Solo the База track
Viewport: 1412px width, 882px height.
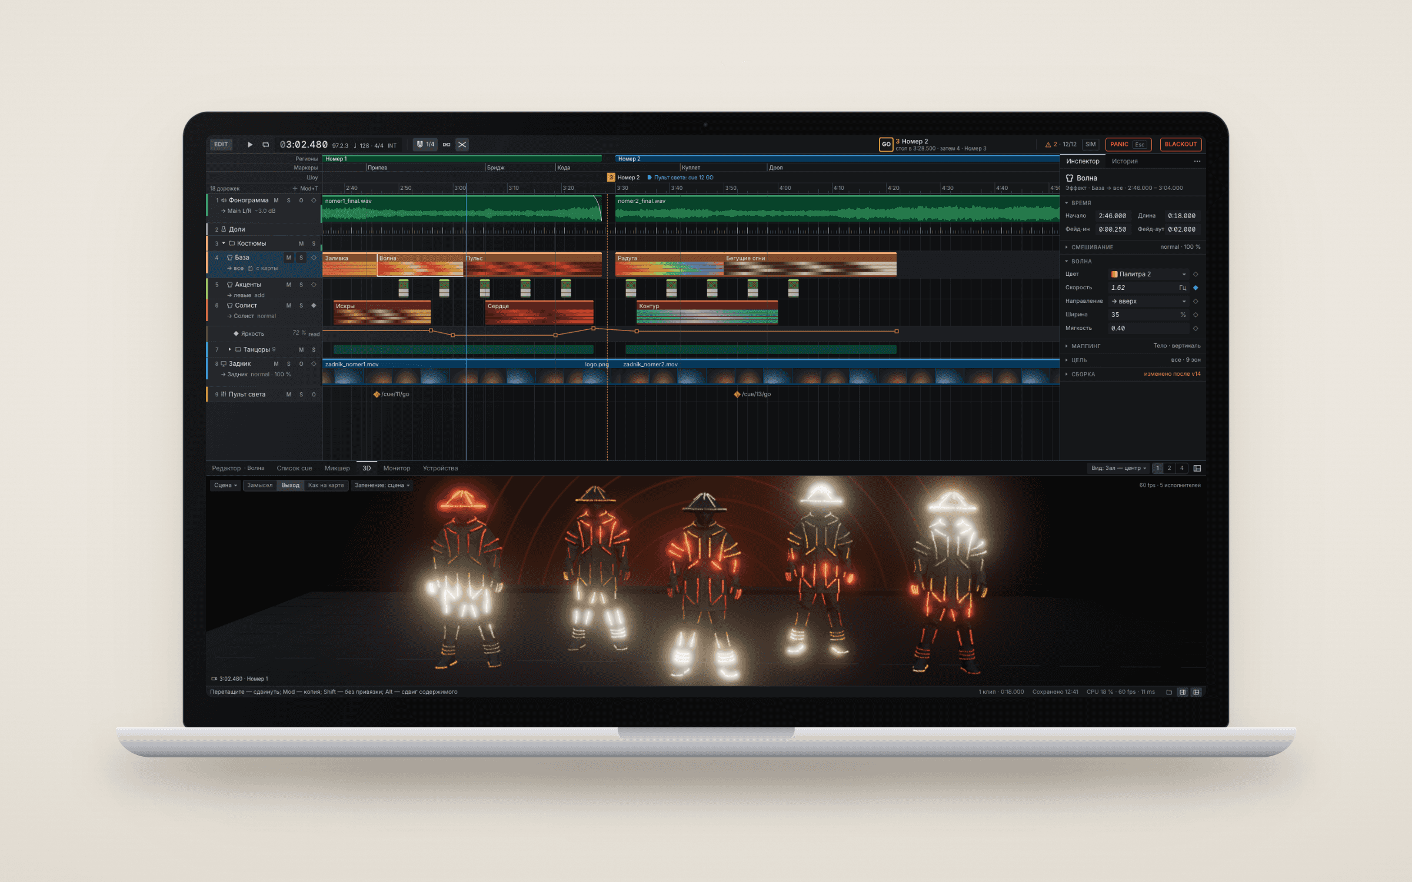[x=301, y=258]
